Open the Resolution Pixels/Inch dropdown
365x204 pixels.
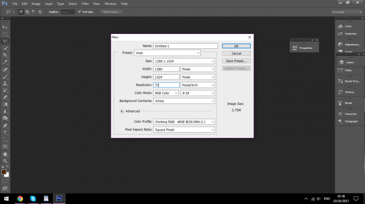tap(198, 85)
